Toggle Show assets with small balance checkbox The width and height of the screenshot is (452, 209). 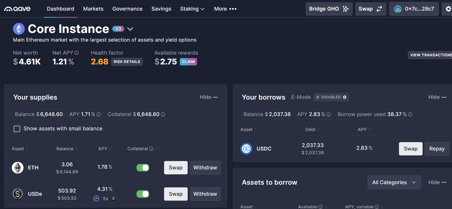click(17, 129)
